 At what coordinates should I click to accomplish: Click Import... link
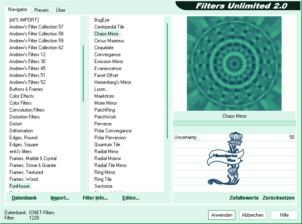60,198
